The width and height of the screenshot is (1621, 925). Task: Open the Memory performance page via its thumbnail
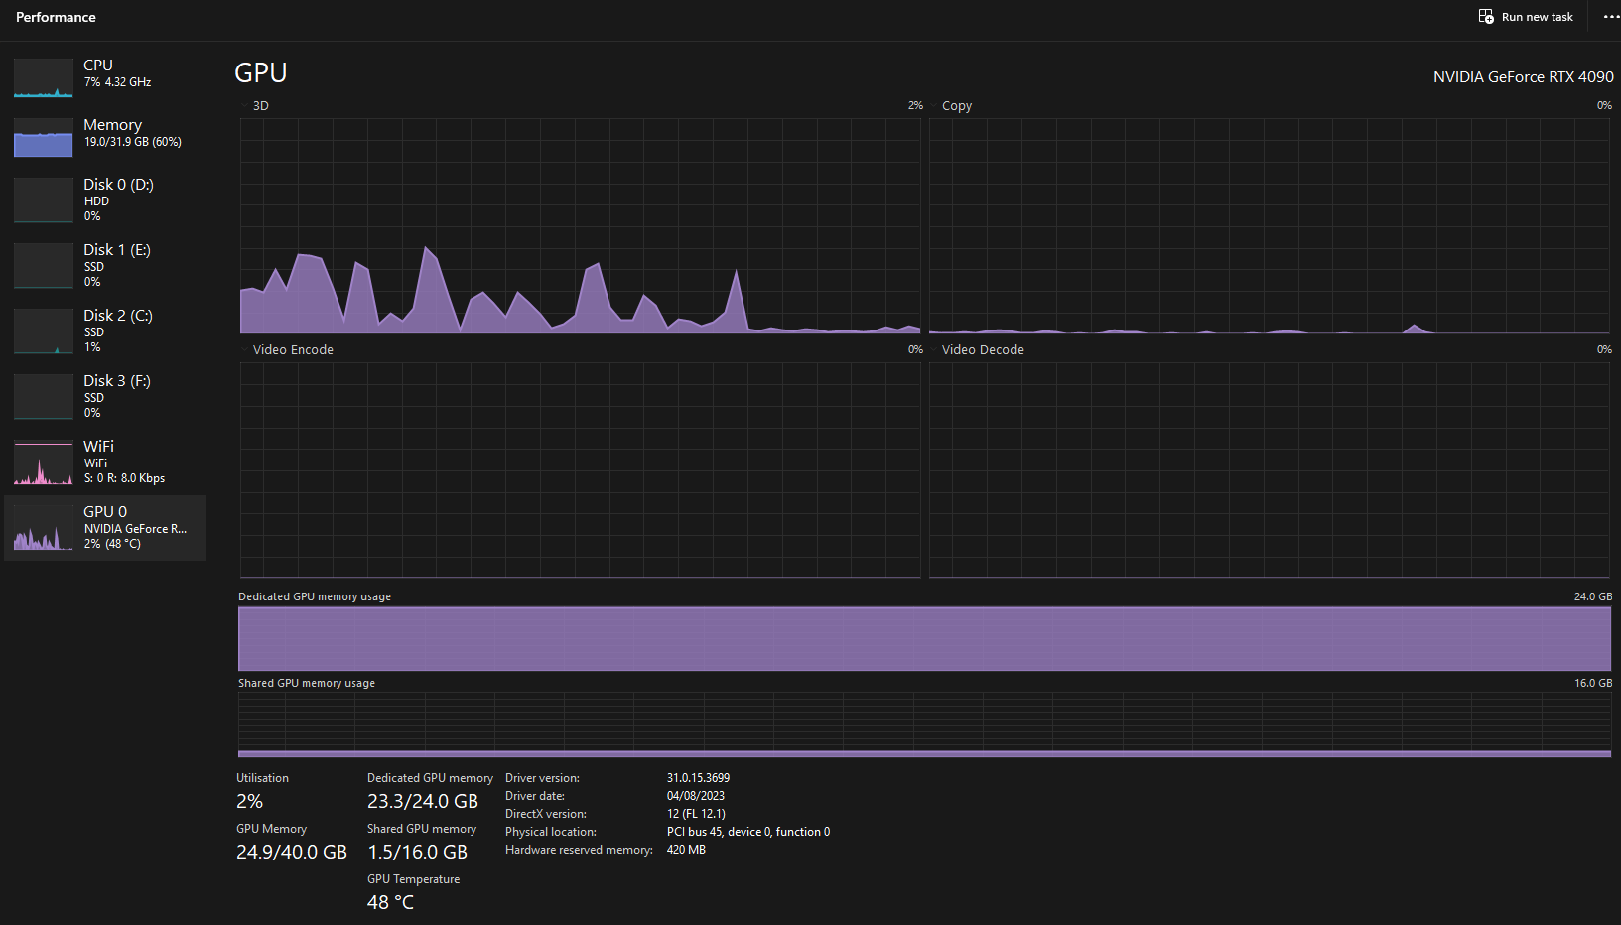tap(43, 139)
